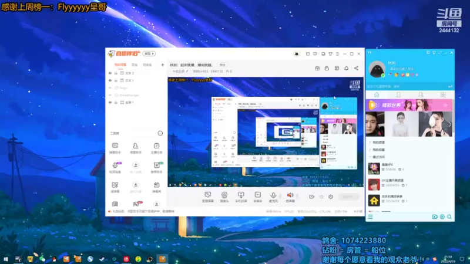Click the notification bell above the preview
The height and width of the screenshot is (264, 470).
pos(346,68)
